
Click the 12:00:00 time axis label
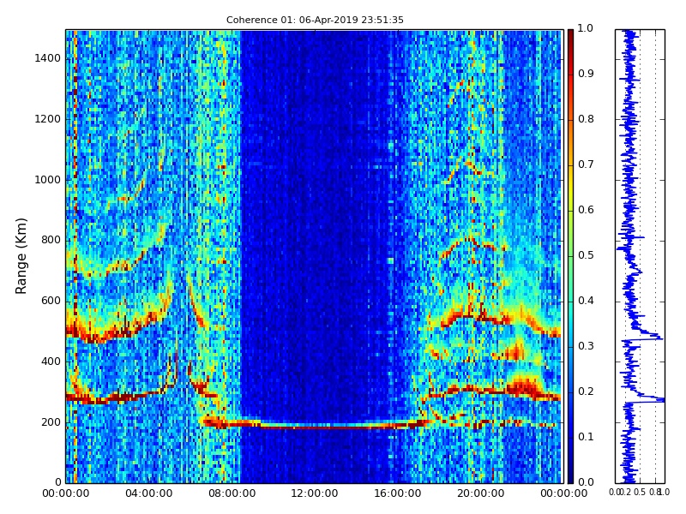[315, 493]
